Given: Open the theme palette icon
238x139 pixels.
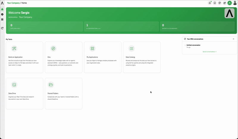Looking at the screenshot, I should pos(220,3).
